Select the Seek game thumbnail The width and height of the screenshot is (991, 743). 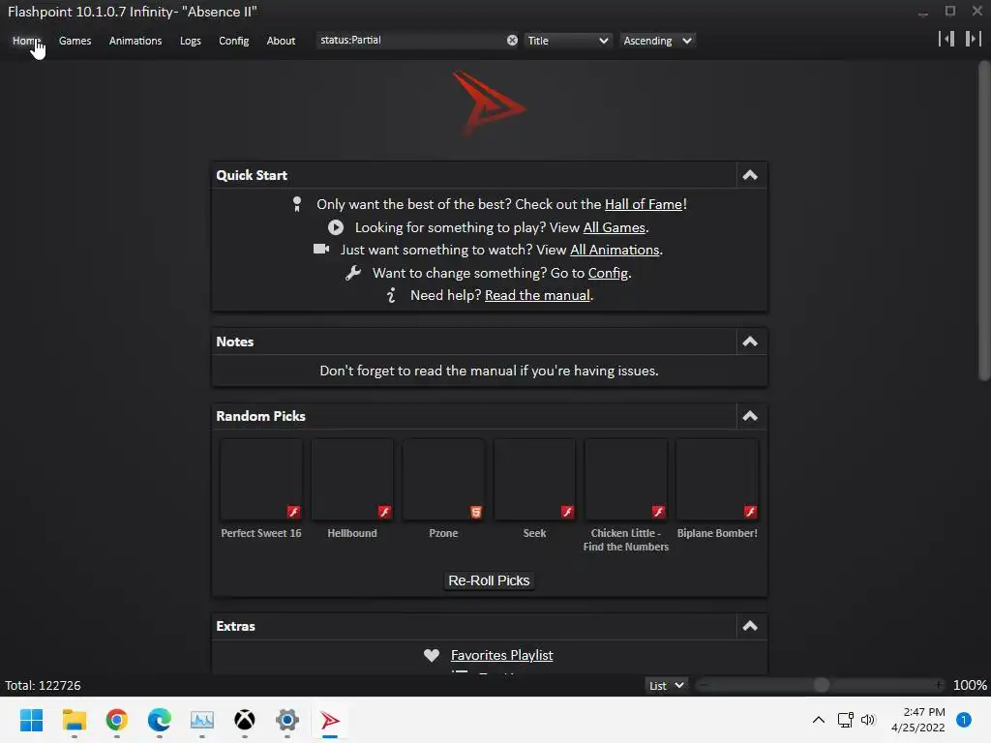click(534, 480)
